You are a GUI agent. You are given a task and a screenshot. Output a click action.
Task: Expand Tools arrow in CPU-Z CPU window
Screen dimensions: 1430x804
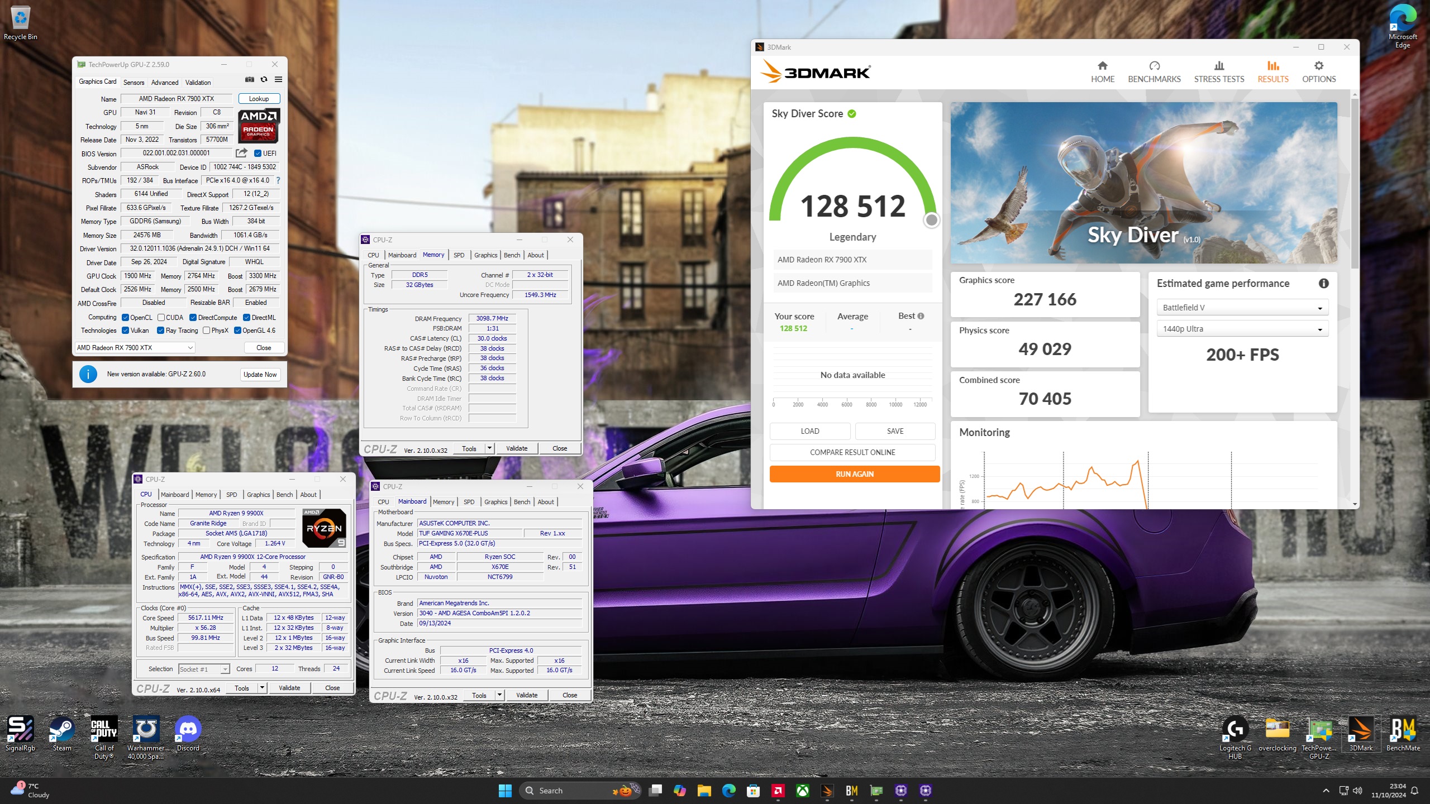[x=262, y=688]
